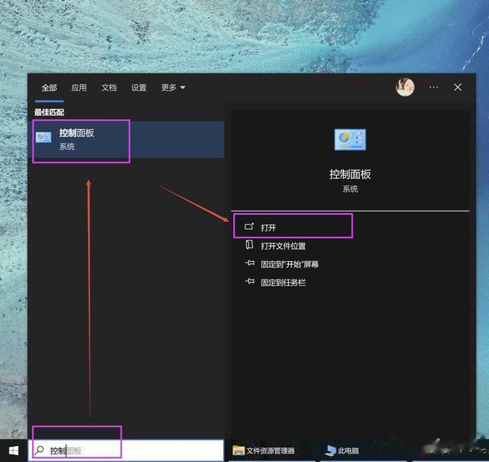
Task: Select the 全部 tab
Action: point(49,88)
